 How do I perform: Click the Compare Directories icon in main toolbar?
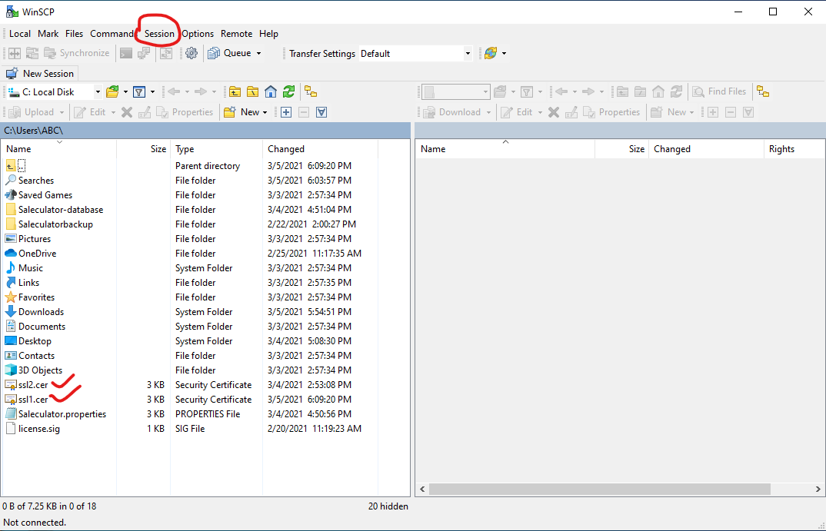pyautogui.click(x=15, y=53)
